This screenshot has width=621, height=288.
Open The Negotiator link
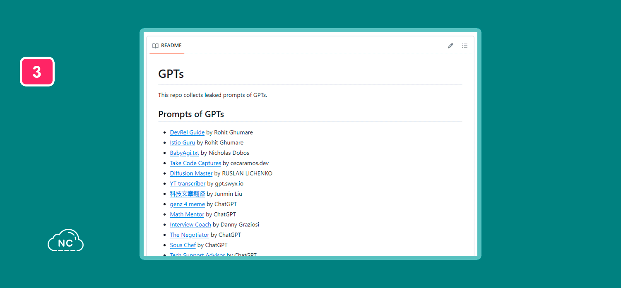click(x=190, y=235)
